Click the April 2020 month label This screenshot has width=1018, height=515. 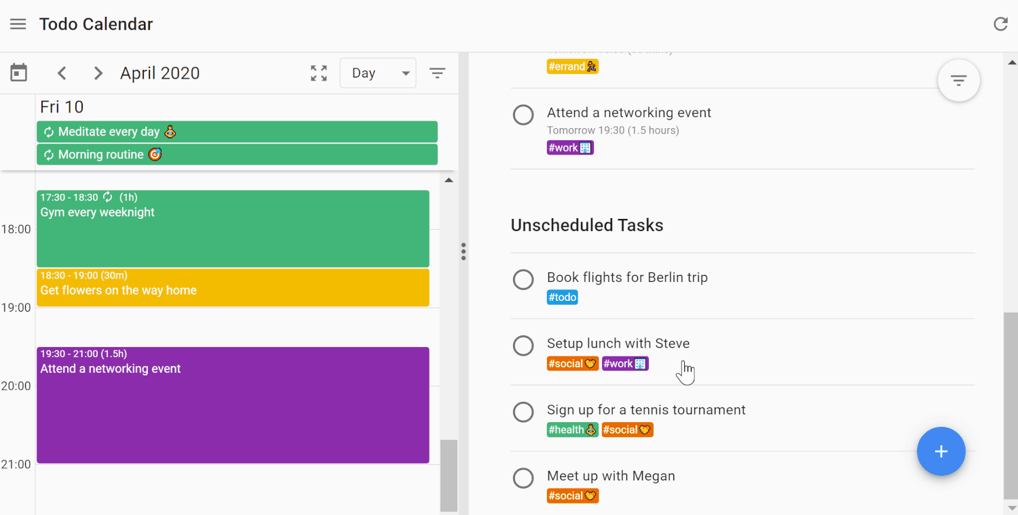point(160,73)
